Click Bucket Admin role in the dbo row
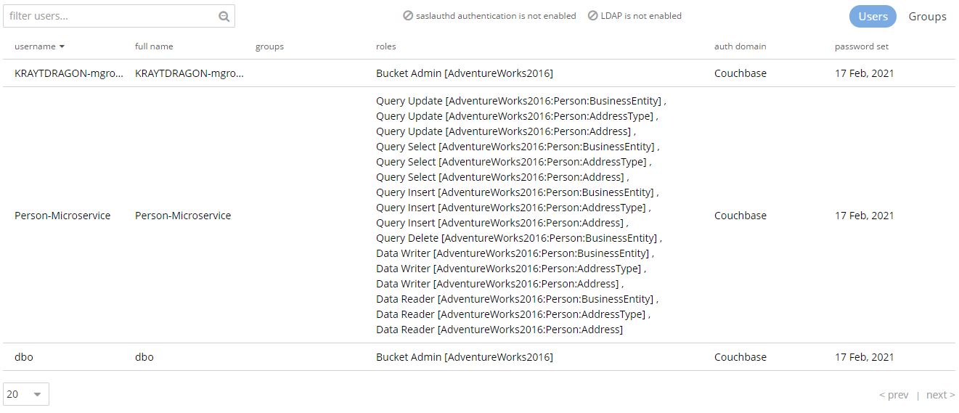The width and height of the screenshot is (959, 413). point(465,357)
